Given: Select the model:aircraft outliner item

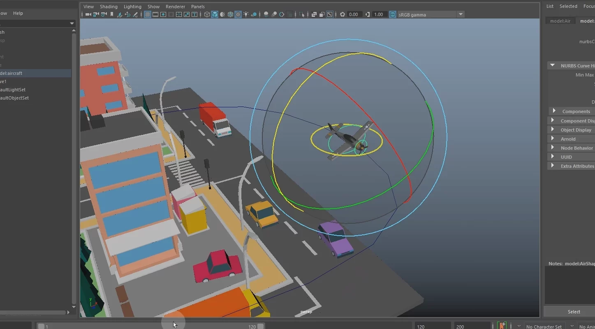Looking at the screenshot, I should [35, 73].
